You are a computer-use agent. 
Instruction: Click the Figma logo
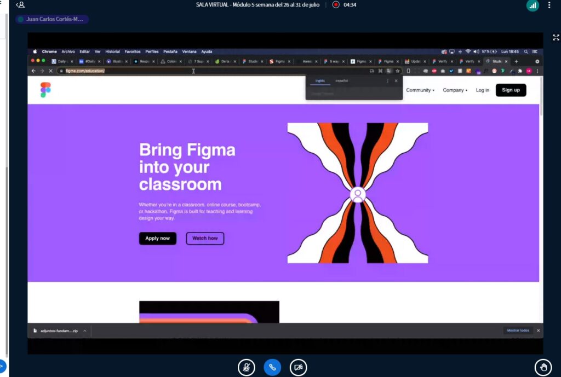click(45, 90)
